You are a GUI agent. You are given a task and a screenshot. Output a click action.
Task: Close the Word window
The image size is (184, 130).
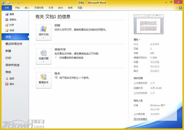coord(178,2)
